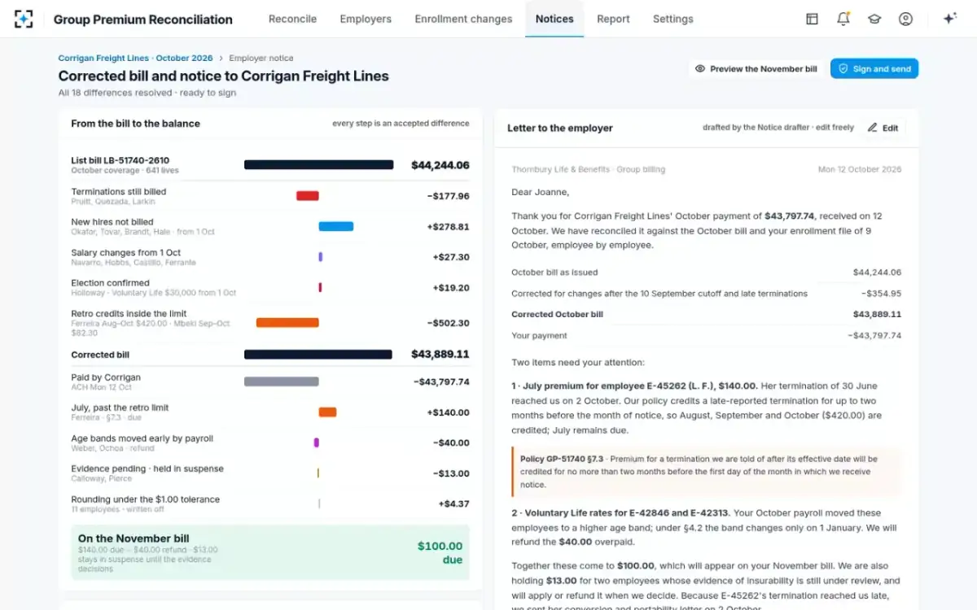Click the "Election confirmed" row label
This screenshot has width=977, height=610.
[x=110, y=283]
